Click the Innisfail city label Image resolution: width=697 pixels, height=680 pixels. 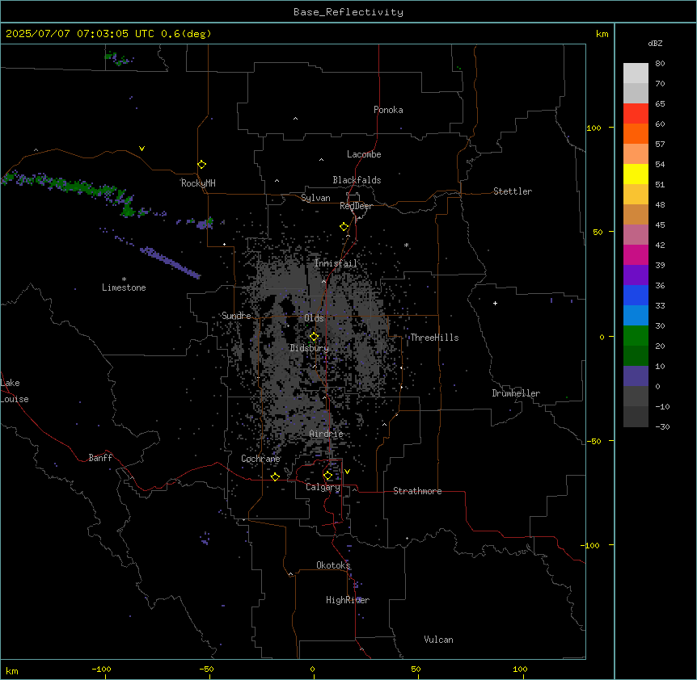[336, 263]
